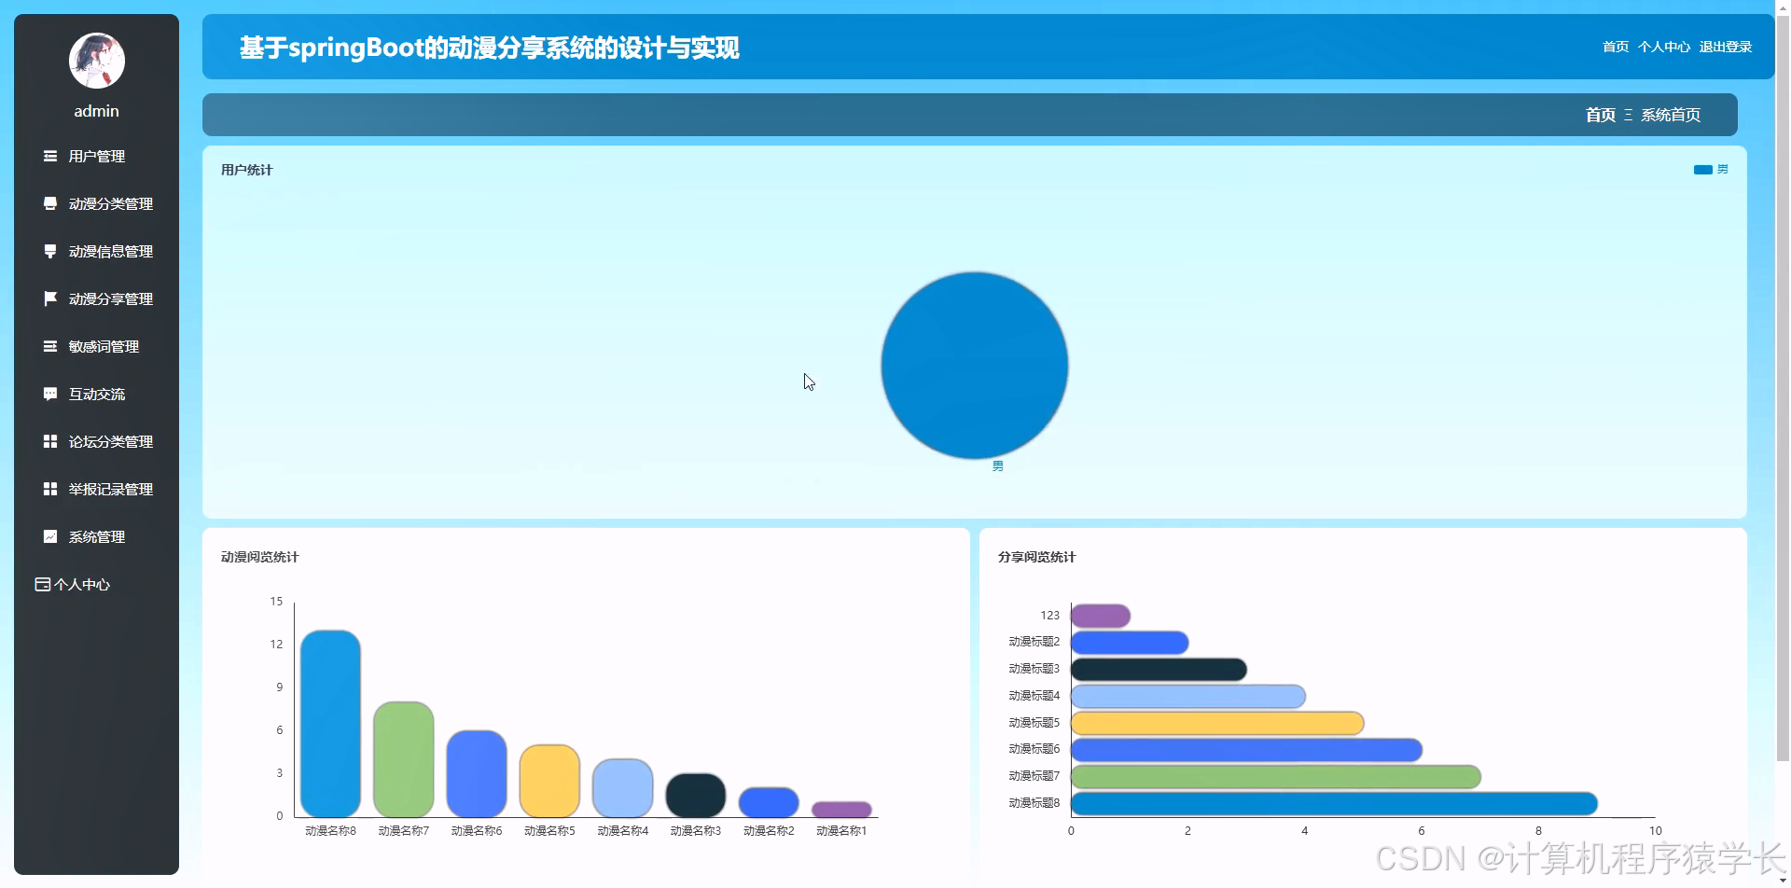
Task: Open 系统首页 from the breadcrumb
Action: pyautogui.click(x=1671, y=115)
